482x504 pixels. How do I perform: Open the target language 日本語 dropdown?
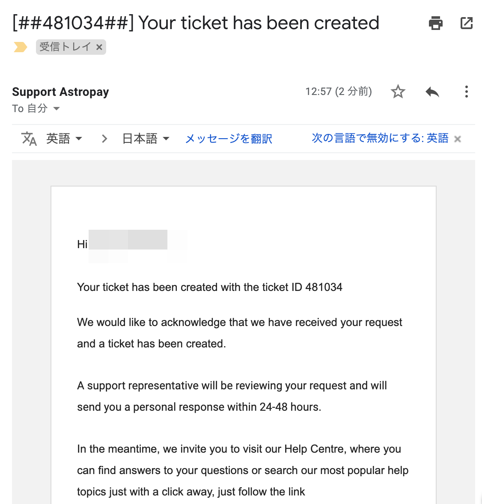[x=146, y=139]
